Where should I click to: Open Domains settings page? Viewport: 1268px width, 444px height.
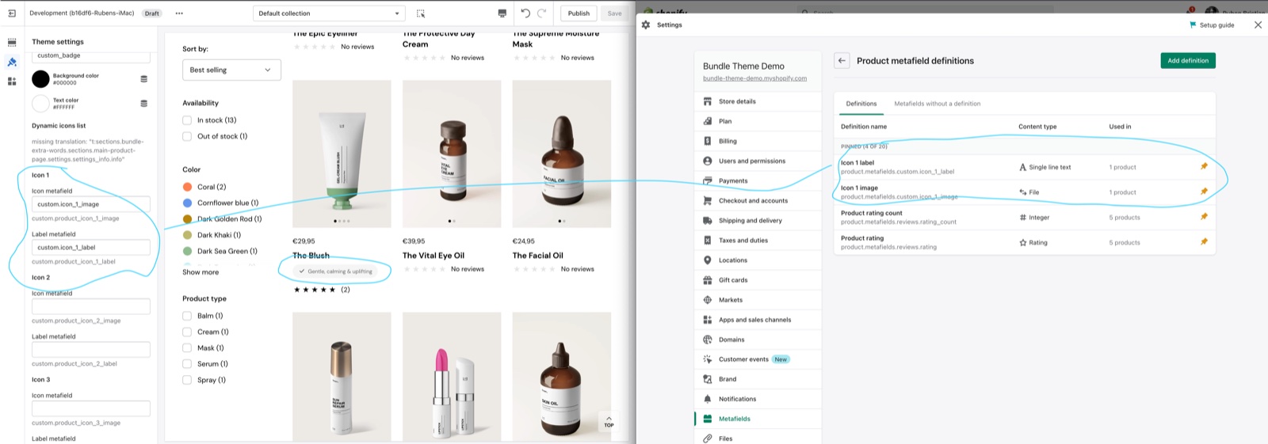tap(731, 340)
